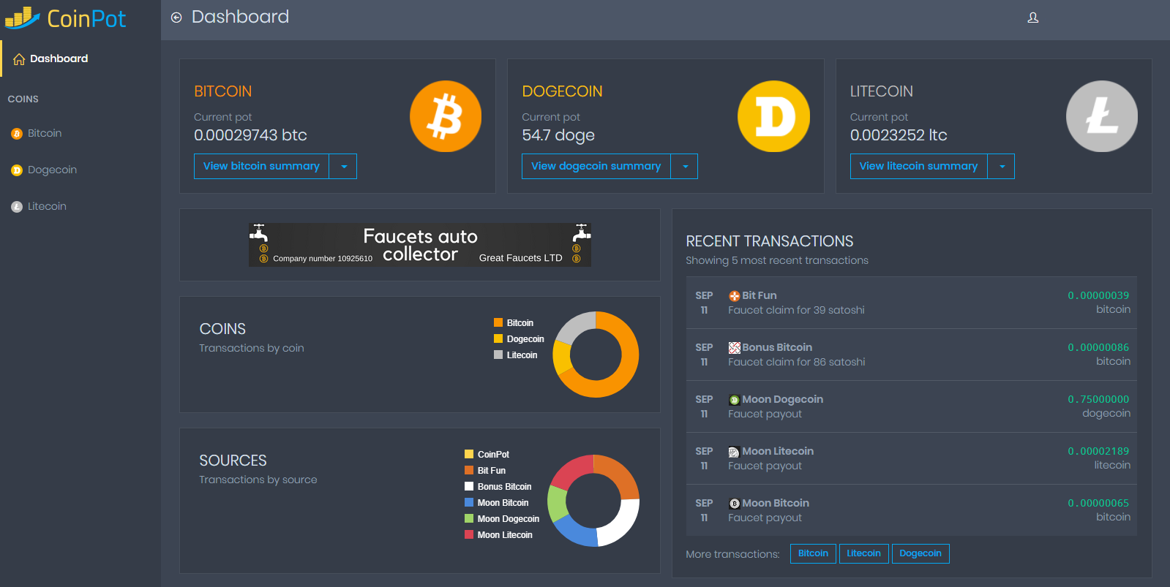Collapse sidebar using the arrow icon beside Dashboard
Screen dimensions: 1170x587
click(176, 18)
